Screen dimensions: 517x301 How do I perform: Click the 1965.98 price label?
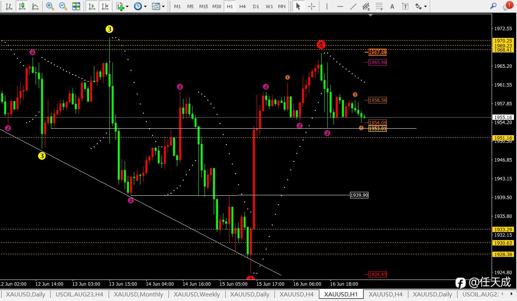(377, 62)
